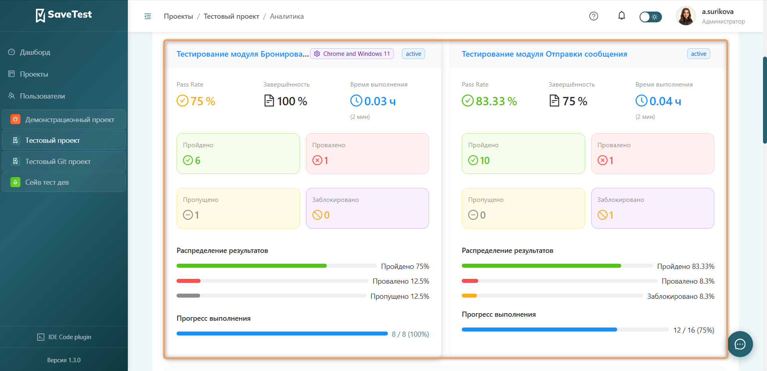Select Демонстрационный проект in sidebar
767x371 pixels.
click(64, 119)
